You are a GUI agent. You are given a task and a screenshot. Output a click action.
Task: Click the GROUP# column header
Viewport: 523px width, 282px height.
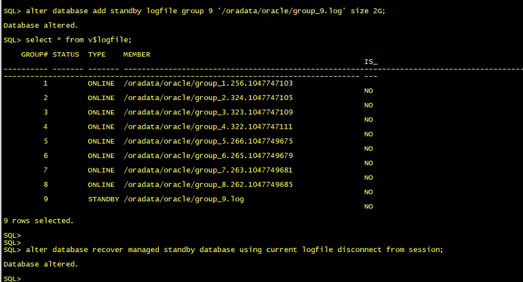34,54
